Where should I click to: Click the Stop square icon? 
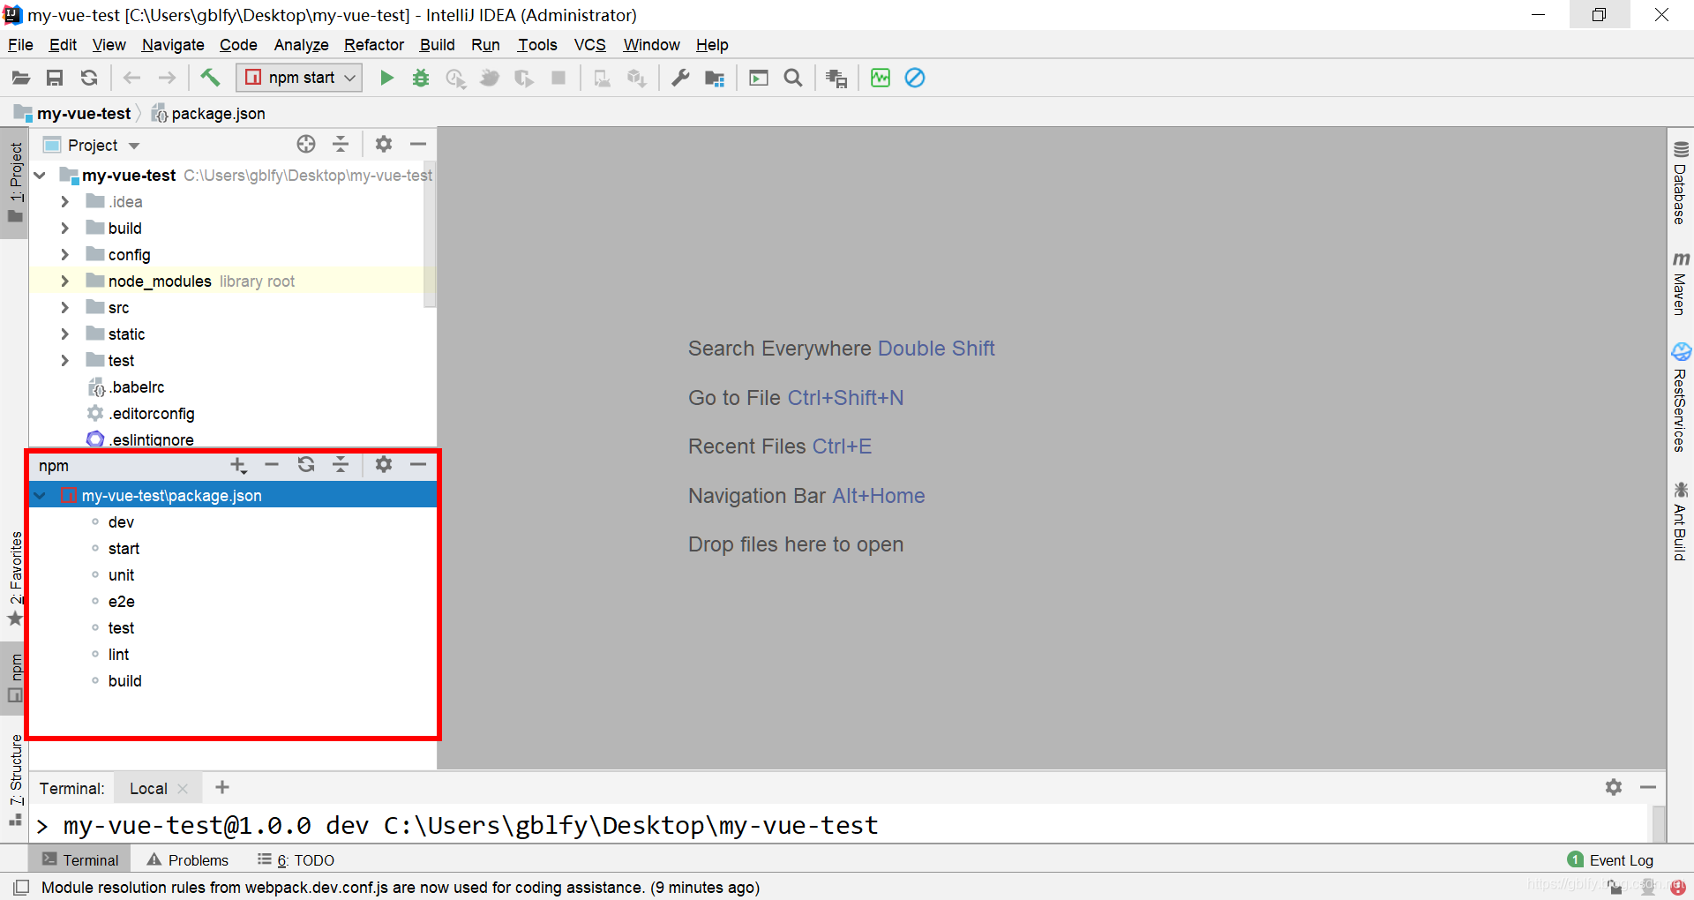[x=558, y=78]
